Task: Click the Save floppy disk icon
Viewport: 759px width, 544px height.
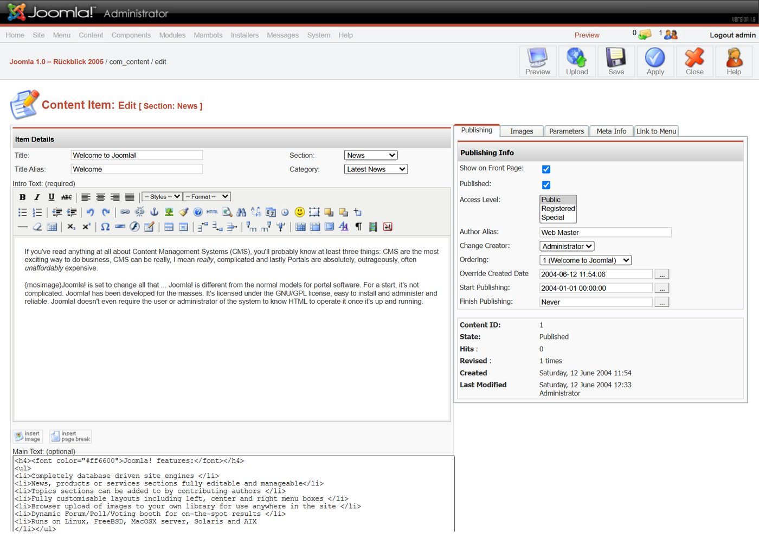Action: (616, 61)
